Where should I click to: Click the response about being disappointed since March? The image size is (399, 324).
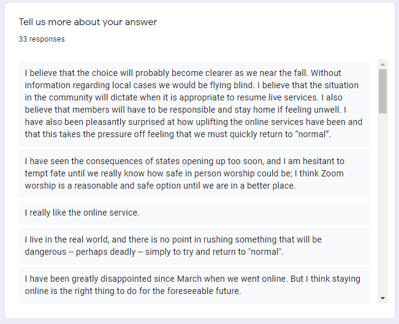(194, 285)
